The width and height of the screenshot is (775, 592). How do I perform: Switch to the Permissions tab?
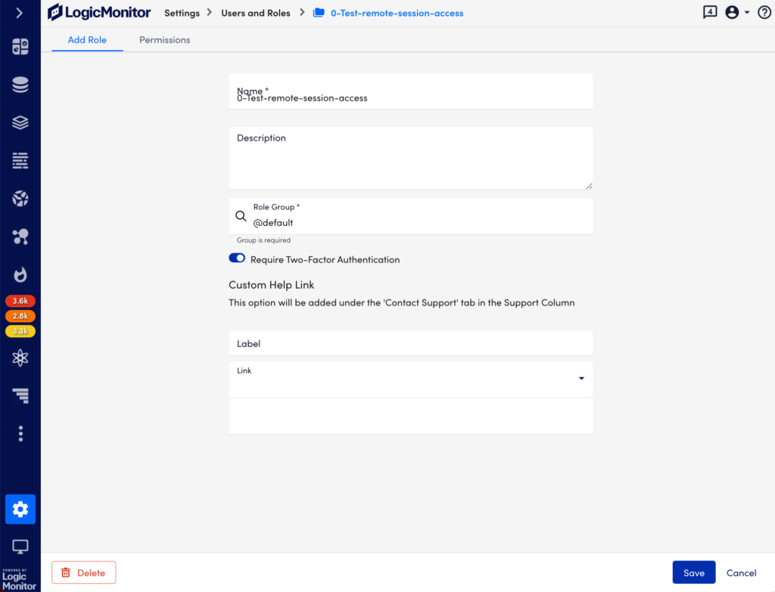(164, 40)
